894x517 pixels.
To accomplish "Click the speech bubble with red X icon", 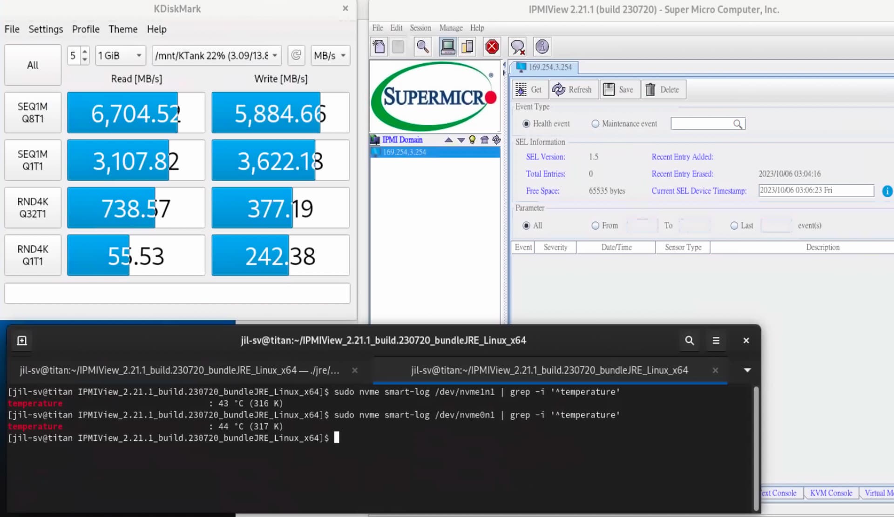I will coord(517,47).
